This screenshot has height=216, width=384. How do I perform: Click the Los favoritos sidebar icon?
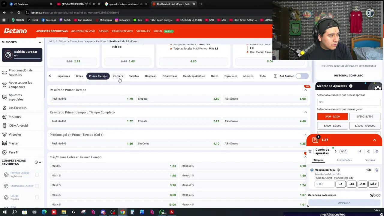[4, 108]
